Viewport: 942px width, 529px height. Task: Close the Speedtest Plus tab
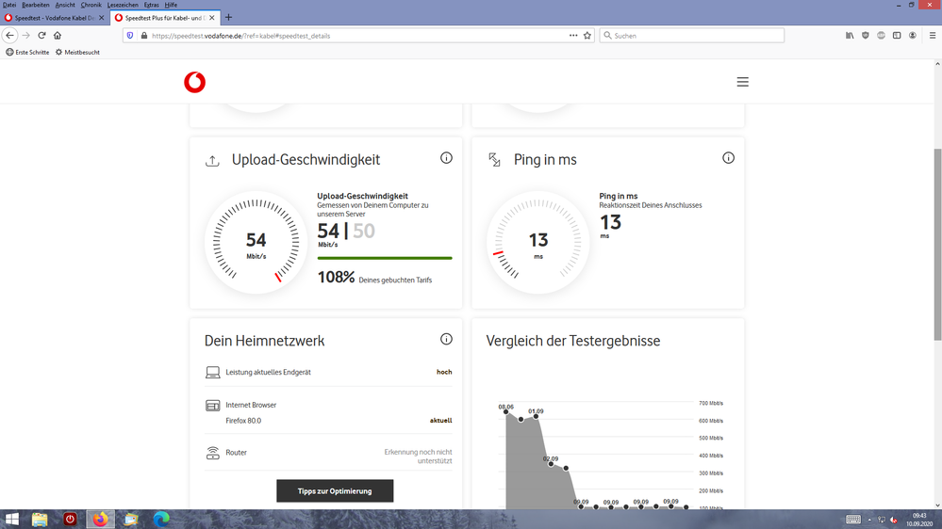(212, 18)
